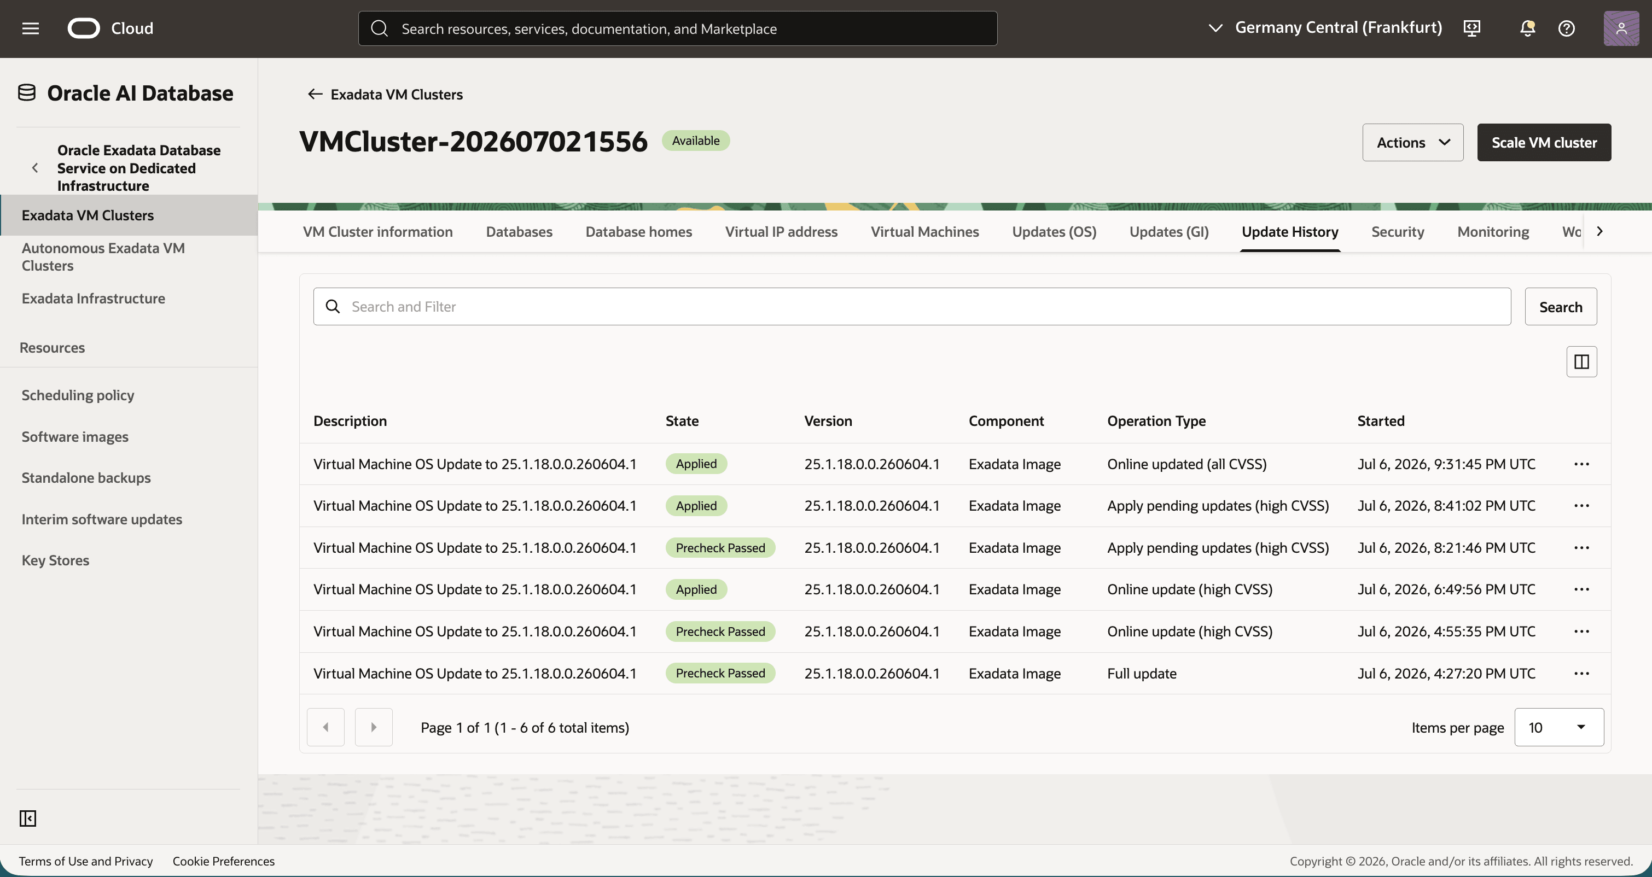
Task: Open the help question mark menu
Action: (x=1566, y=28)
